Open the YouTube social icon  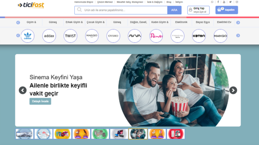pyautogui.click(x=224, y=2)
